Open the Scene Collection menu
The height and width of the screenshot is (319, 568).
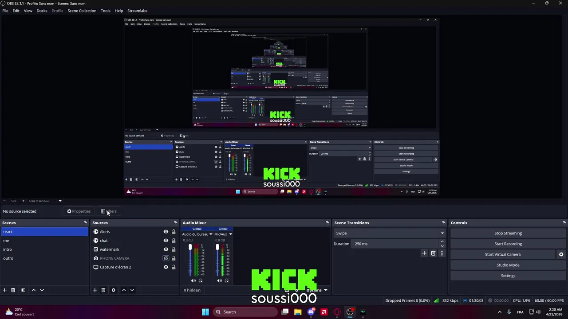[x=82, y=11]
